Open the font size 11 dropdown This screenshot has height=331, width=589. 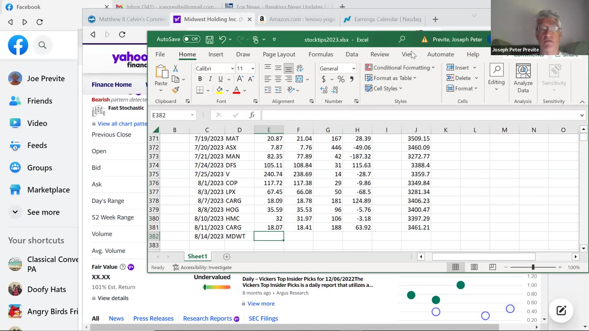click(252, 68)
